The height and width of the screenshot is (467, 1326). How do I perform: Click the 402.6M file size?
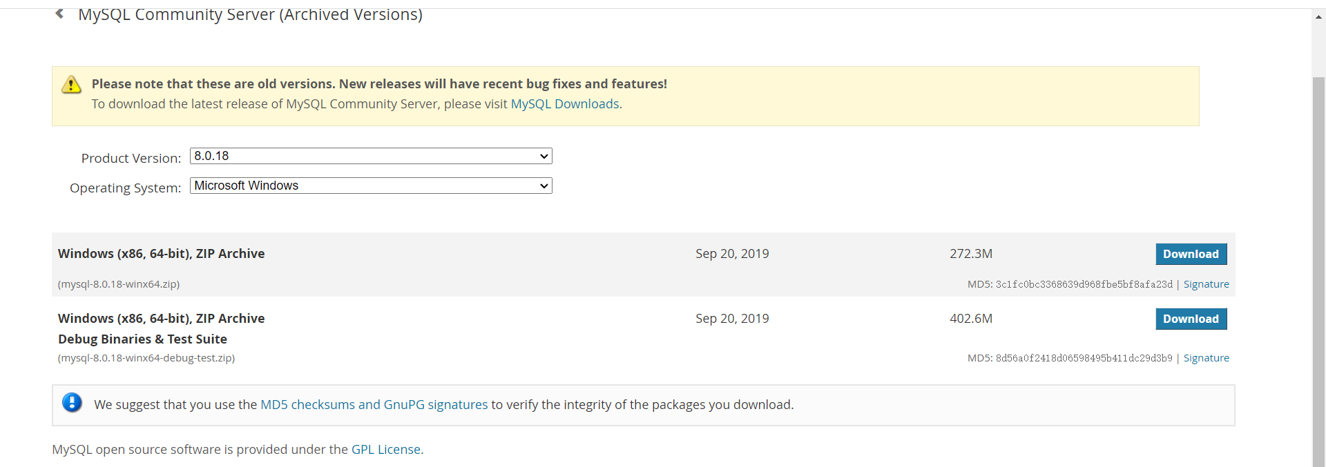971,319
